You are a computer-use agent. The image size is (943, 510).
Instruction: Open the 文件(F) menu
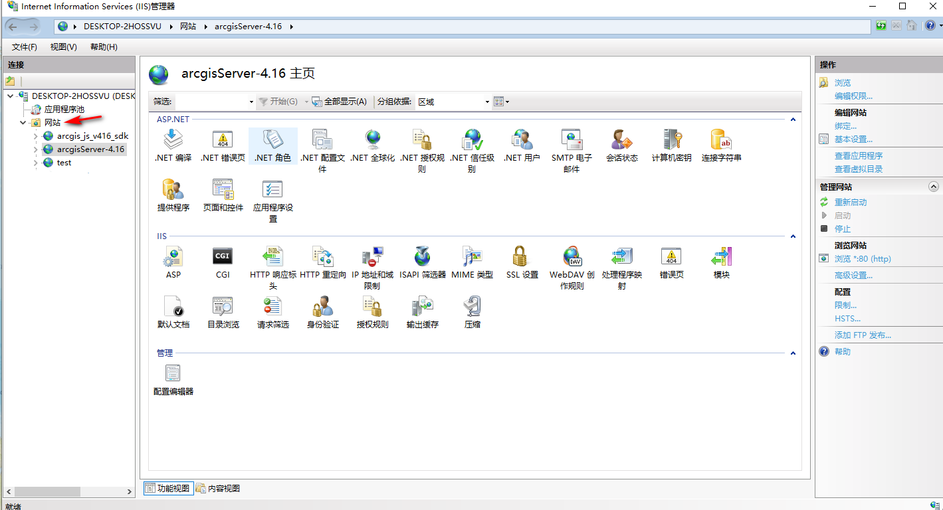[25, 47]
